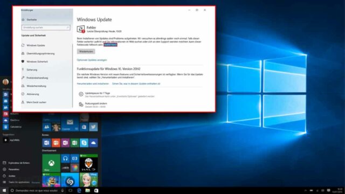The height and width of the screenshot is (194, 345).
Task: Open Wiederherstellung in the sidebar
Action: point(36,86)
